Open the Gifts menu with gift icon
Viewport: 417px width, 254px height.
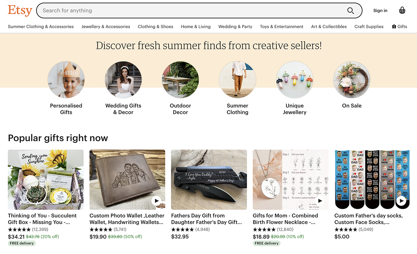[399, 26]
